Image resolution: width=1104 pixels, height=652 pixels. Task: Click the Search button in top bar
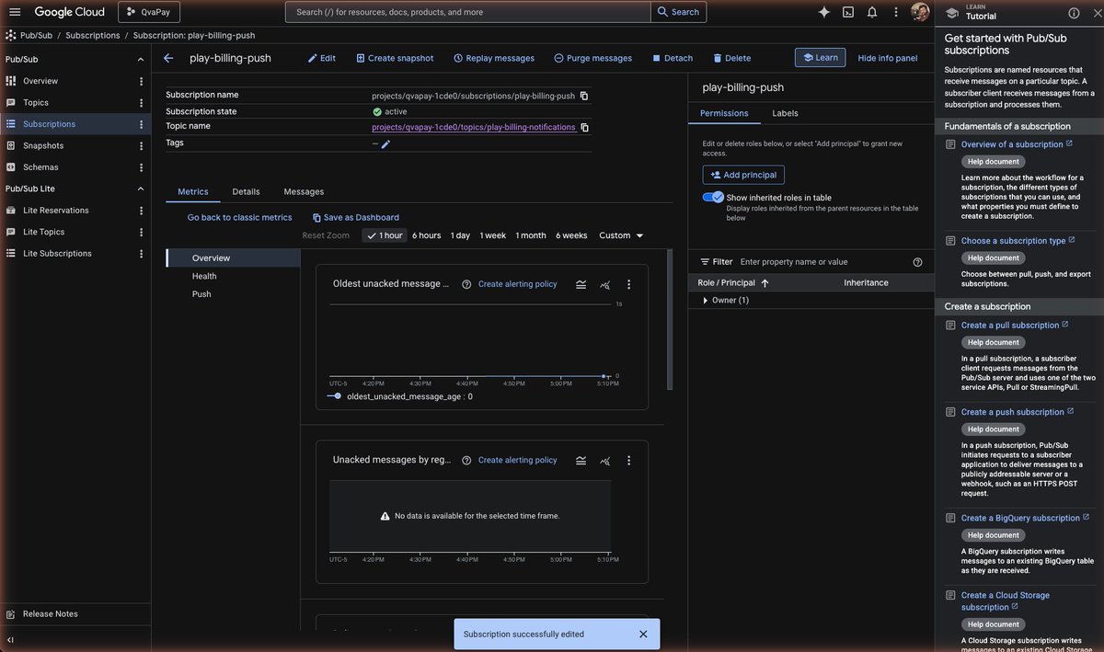tap(679, 12)
